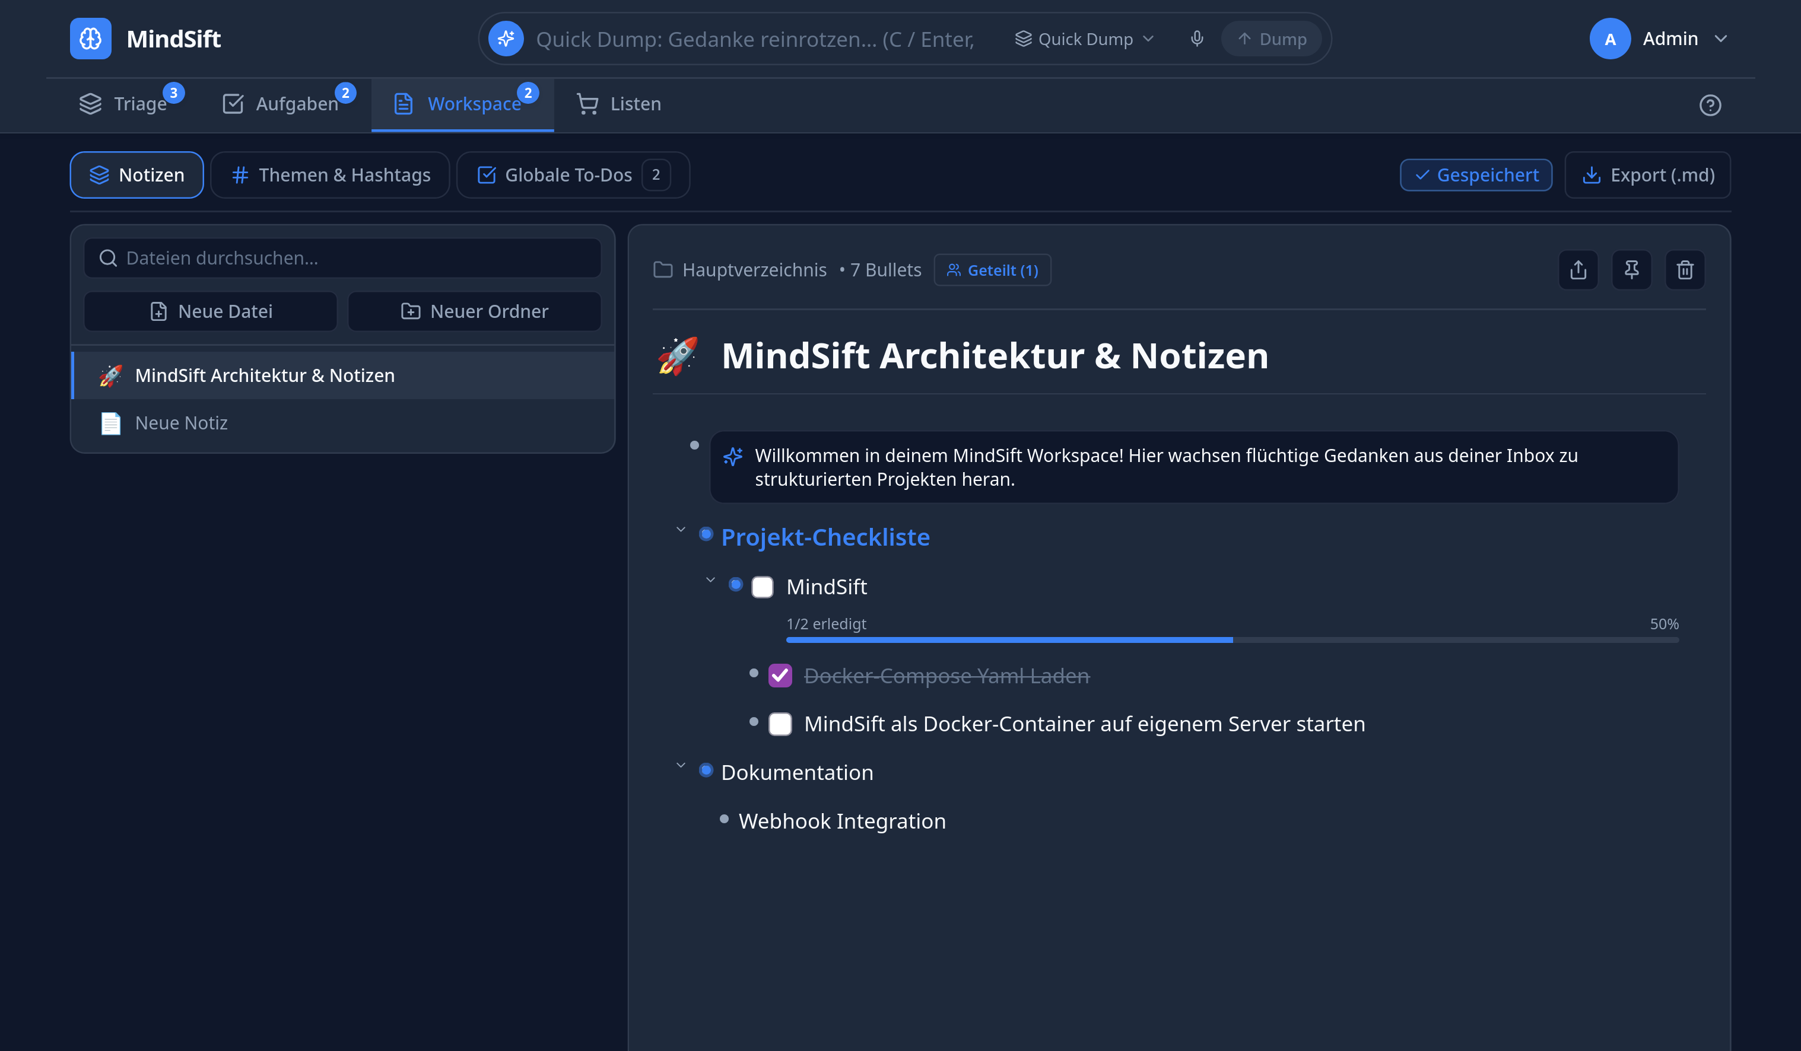The height and width of the screenshot is (1051, 1801).
Task: Click the Gespeichert status button
Action: [1476, 175]
